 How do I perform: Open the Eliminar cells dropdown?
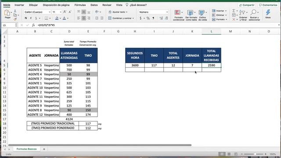coord(220,15)
